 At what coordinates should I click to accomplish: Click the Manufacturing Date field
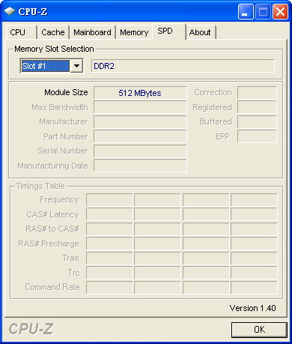tap(140, 166)
